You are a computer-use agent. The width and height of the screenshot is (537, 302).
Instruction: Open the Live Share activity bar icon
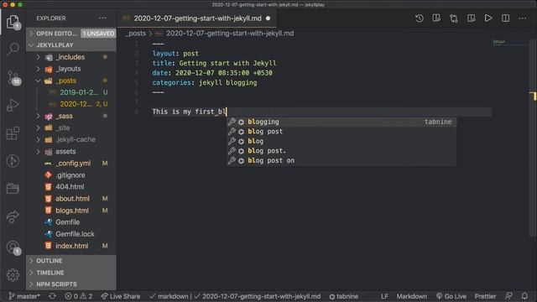[x=13, y=216]
